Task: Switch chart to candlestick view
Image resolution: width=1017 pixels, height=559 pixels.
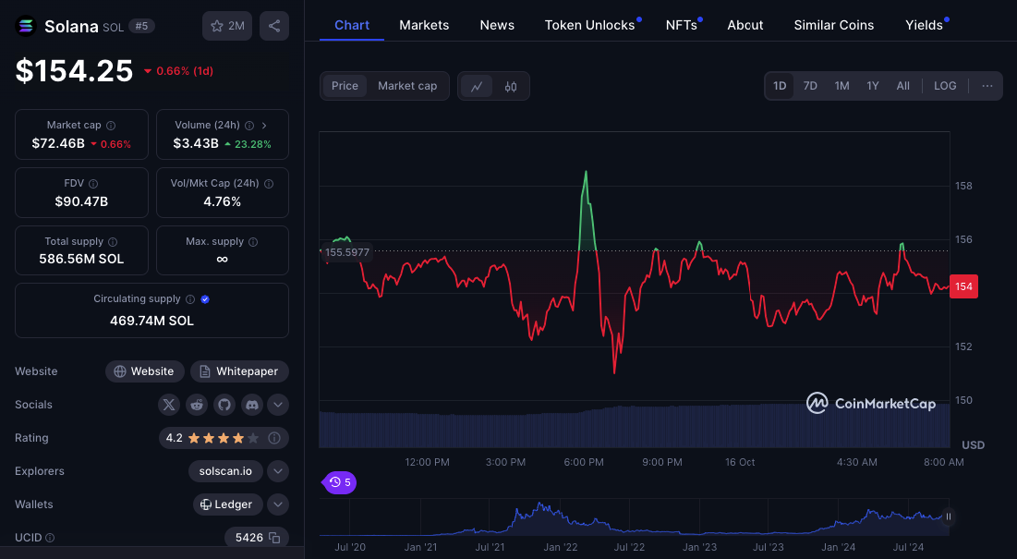Action: point(511,86)
